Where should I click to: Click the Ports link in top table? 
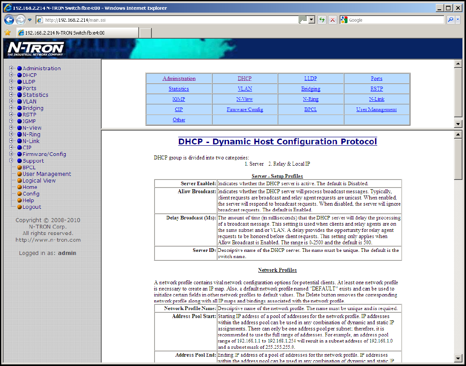coord(376,79)
